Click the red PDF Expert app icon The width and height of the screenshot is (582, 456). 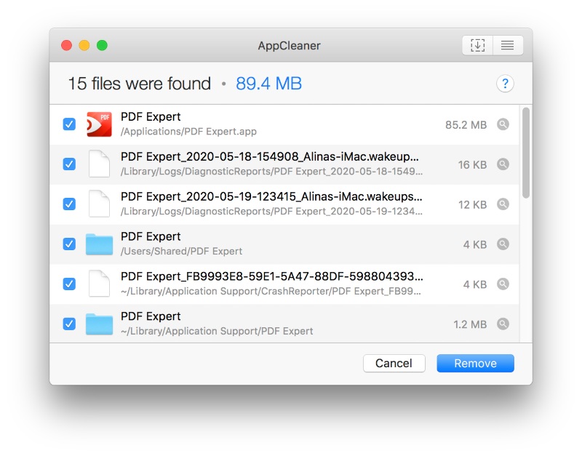99,124
